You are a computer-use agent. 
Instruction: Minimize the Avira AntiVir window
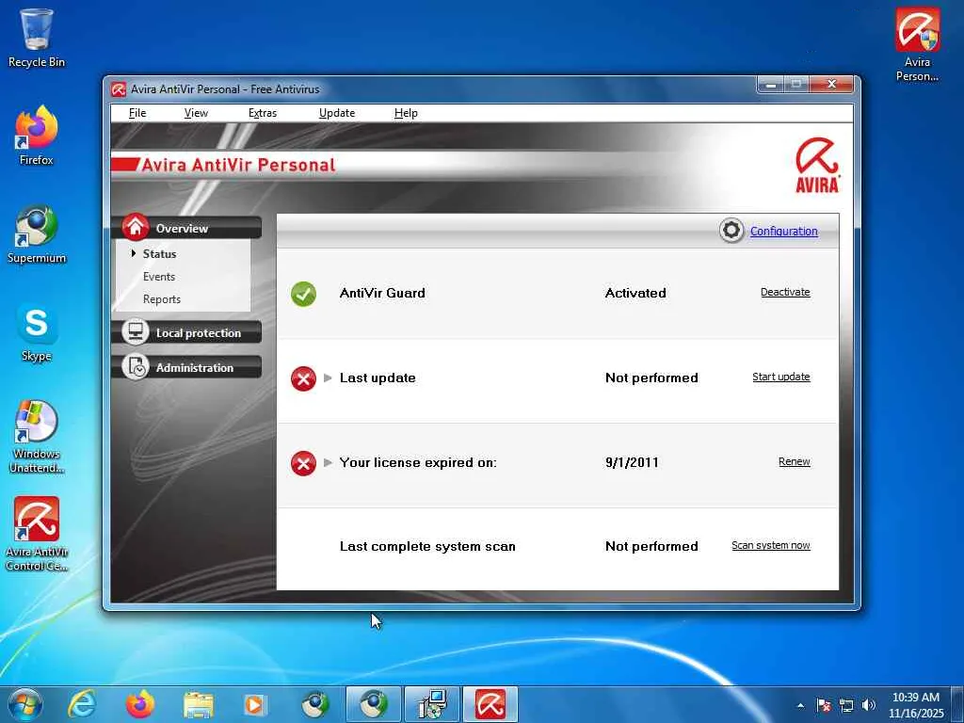[x=771, y=84]
